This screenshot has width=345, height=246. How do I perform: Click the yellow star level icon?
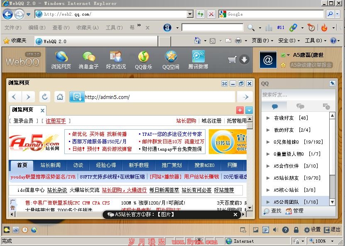(x=283, y=65)
